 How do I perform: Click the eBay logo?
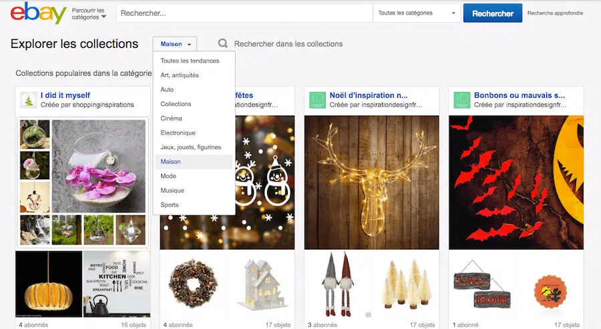click(38, 13)
